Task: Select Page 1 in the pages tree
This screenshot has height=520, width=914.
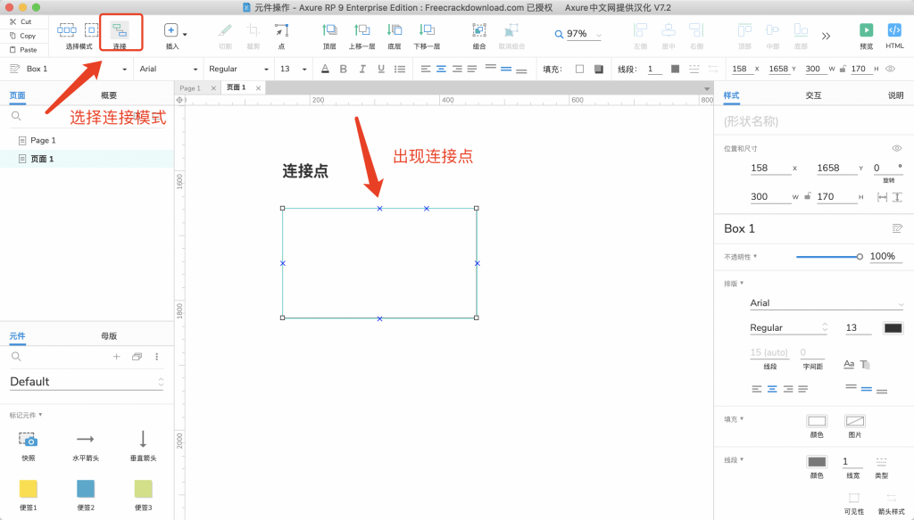Action: pos(43,140)
